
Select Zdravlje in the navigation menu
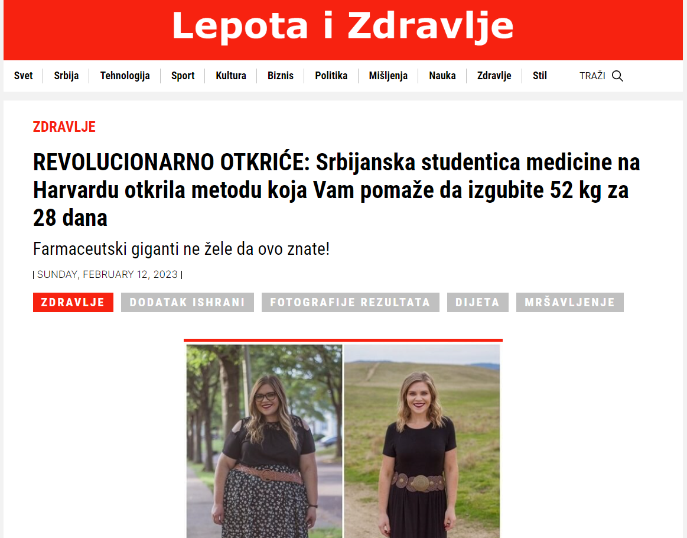(x=494, y=76)
